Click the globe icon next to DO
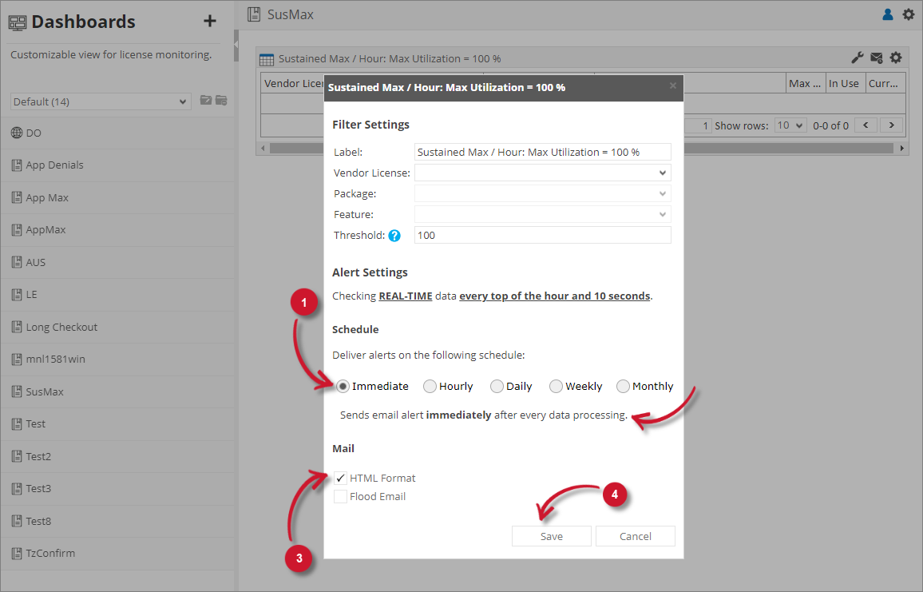923x592 pixels. [17, 133]
